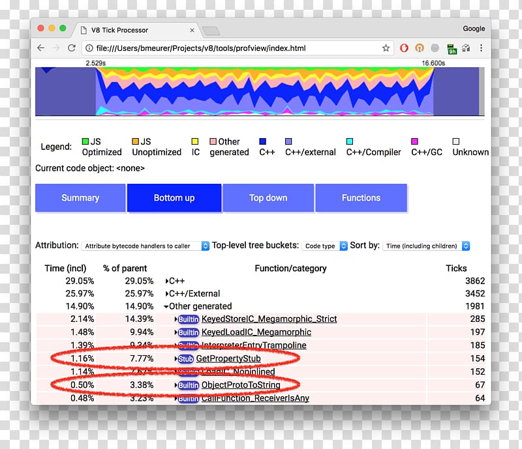Open the Chrome three-dot menu
522x449 pixels.
click(x=482, y=48)
